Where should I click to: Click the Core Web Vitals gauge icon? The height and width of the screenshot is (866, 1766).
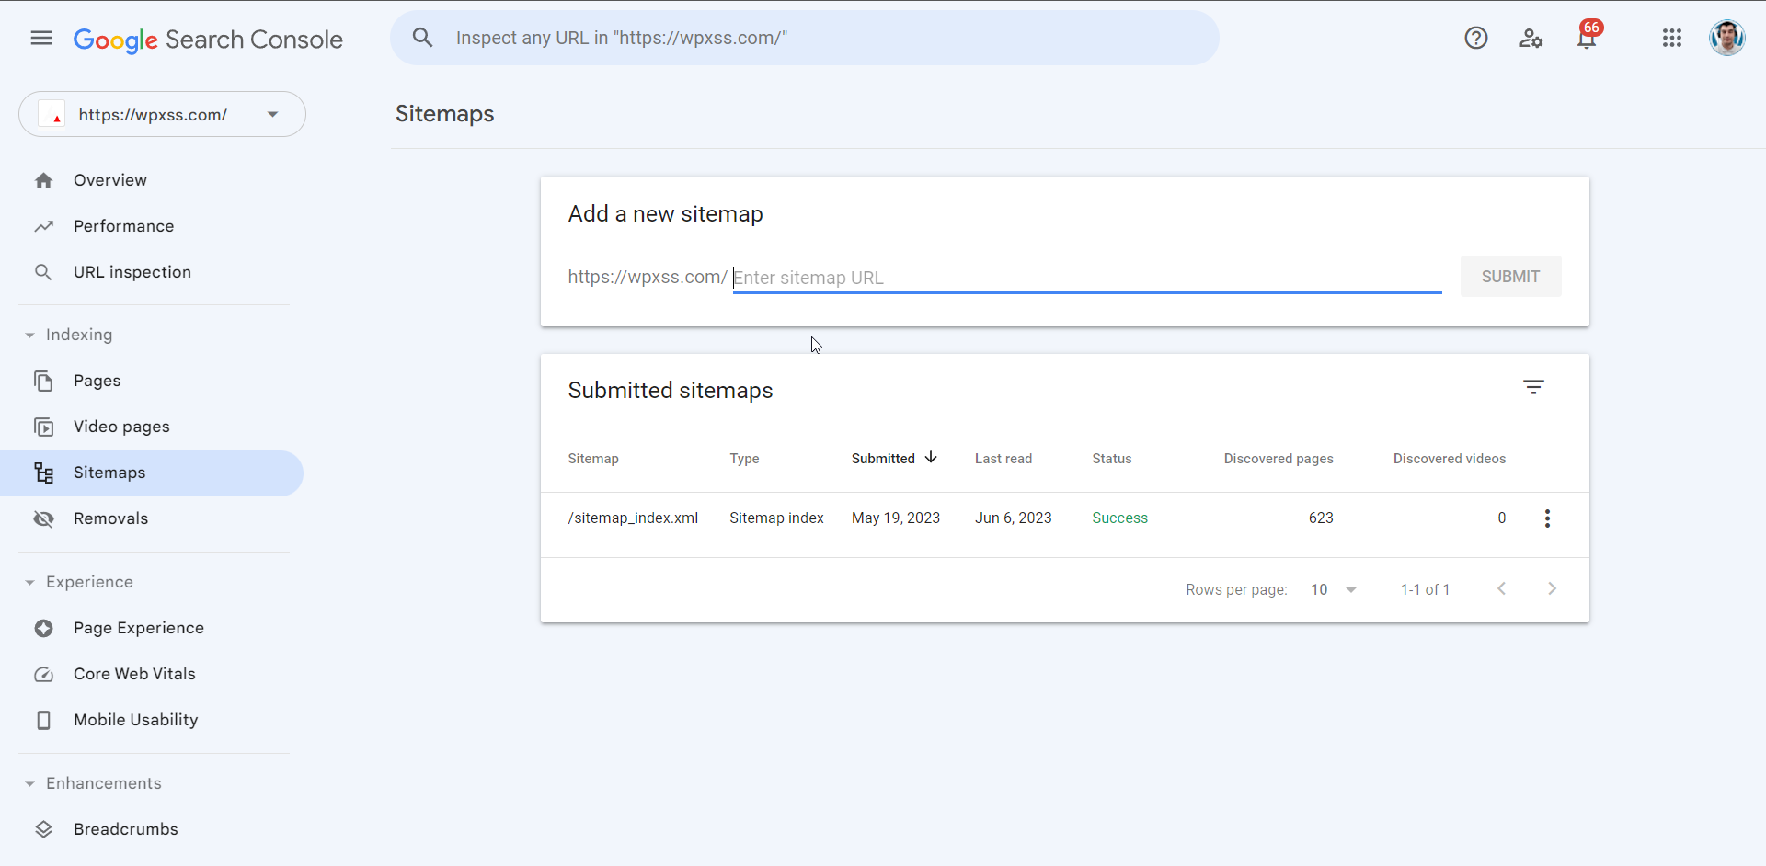pos(43,674)
